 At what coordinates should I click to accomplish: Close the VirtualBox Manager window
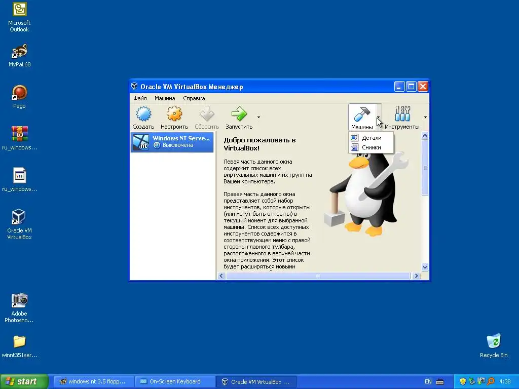pos(423,87)
